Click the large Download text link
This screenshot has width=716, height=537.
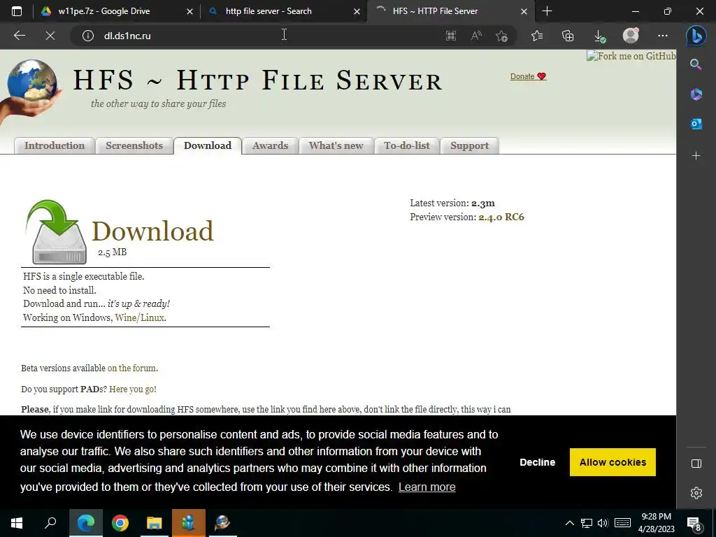coord(152,231)
